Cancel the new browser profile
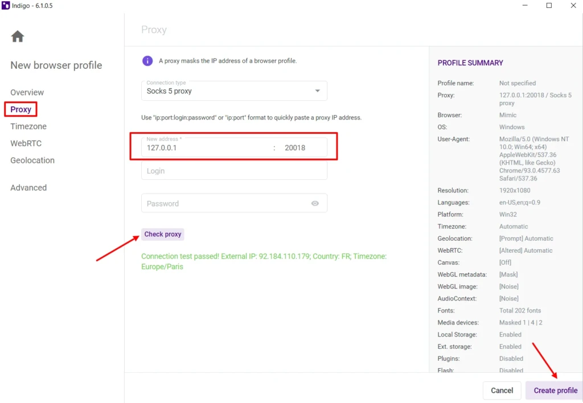583x403 pixels. pyautogui.click(x=502, y=390)
